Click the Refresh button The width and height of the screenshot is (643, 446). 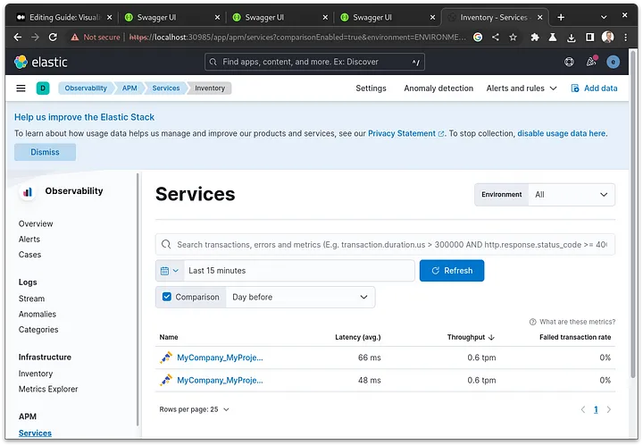pyautogui.click(x=452, y=271)
